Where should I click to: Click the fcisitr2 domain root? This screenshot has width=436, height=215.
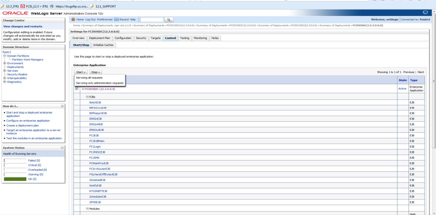pyautogui.click(x=7, y=52)
